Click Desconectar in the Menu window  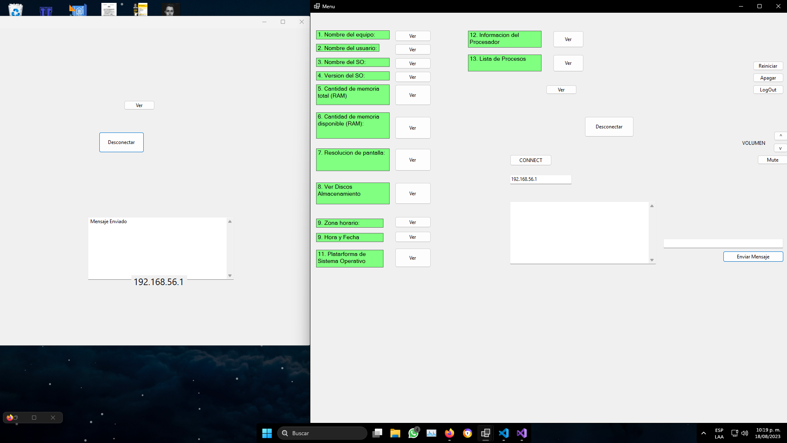(609, 127)
